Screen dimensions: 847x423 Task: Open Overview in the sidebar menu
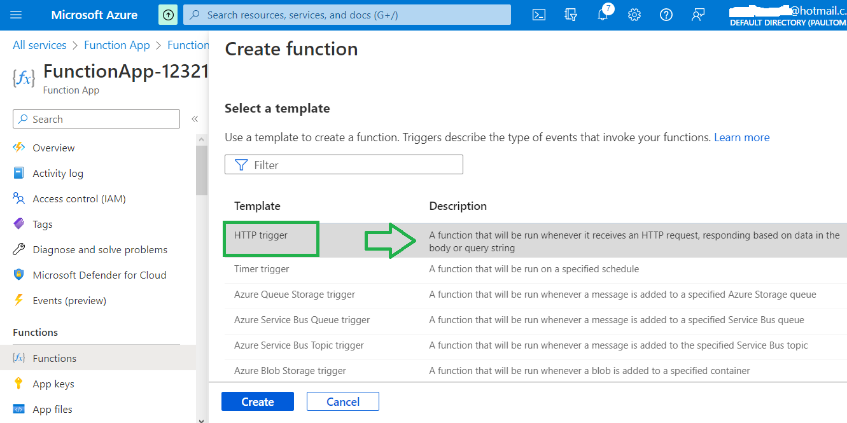point(53,148)
